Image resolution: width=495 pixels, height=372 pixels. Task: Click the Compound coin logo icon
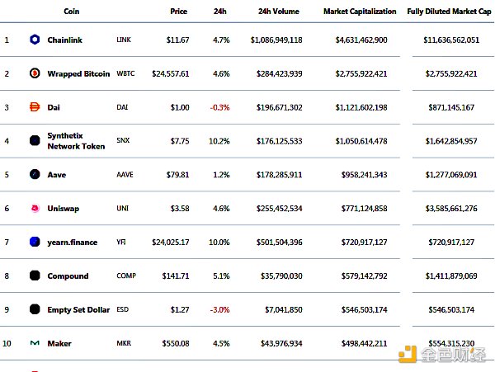tap(35, 275)
